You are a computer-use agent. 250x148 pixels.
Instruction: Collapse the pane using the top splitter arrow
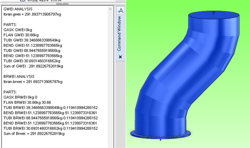point(62,4)
